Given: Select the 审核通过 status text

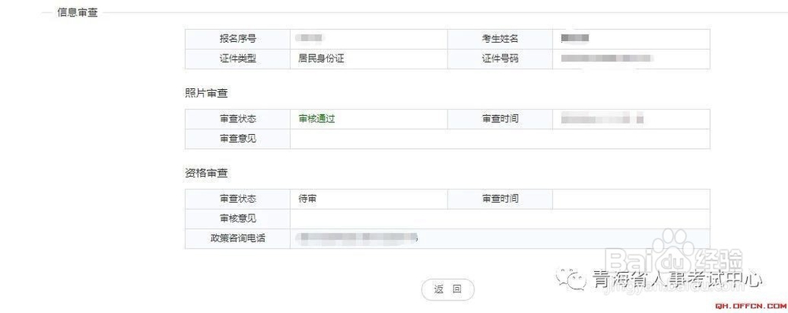Looking at the screenshot, I should click(317, 119).
